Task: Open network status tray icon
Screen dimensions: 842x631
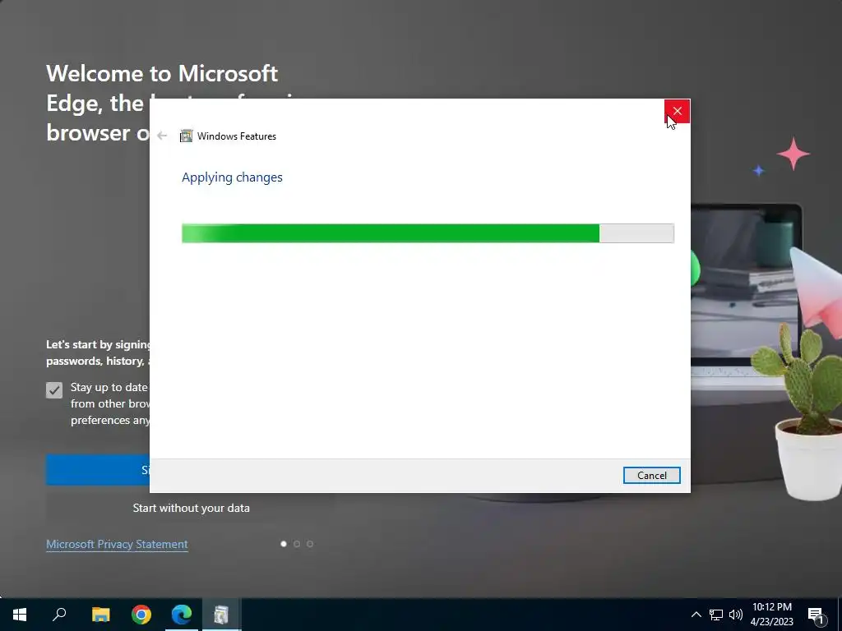Action: 716,615
